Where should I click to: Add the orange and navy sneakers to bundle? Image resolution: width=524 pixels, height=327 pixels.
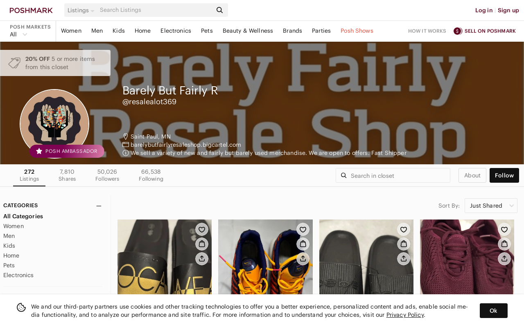coord(303,244)
